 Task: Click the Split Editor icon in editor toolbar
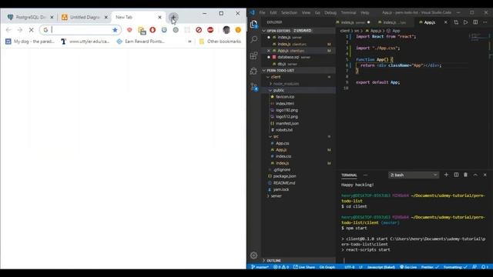[475, 22]
